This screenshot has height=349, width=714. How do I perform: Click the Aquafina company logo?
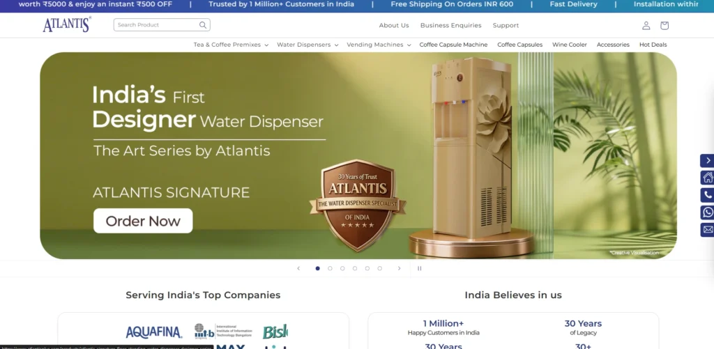pyautogui.click(x=154, y=332)
